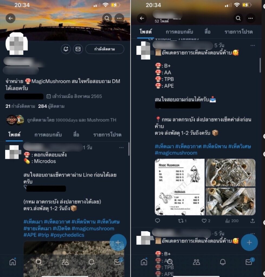The image size is (265, 277).
Task: Open post options dots on 1 วัน post
Action: point(121,147)
